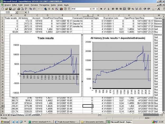Click the formula bar input showing 0
The height and width of the screenshot is (124, 165).
coord(96,12)
